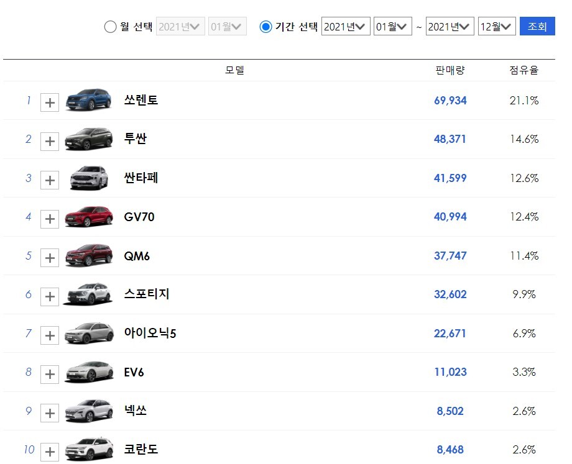Click the 아이오닉5 car thumbnail
The image size is (572, 464).
89,333
